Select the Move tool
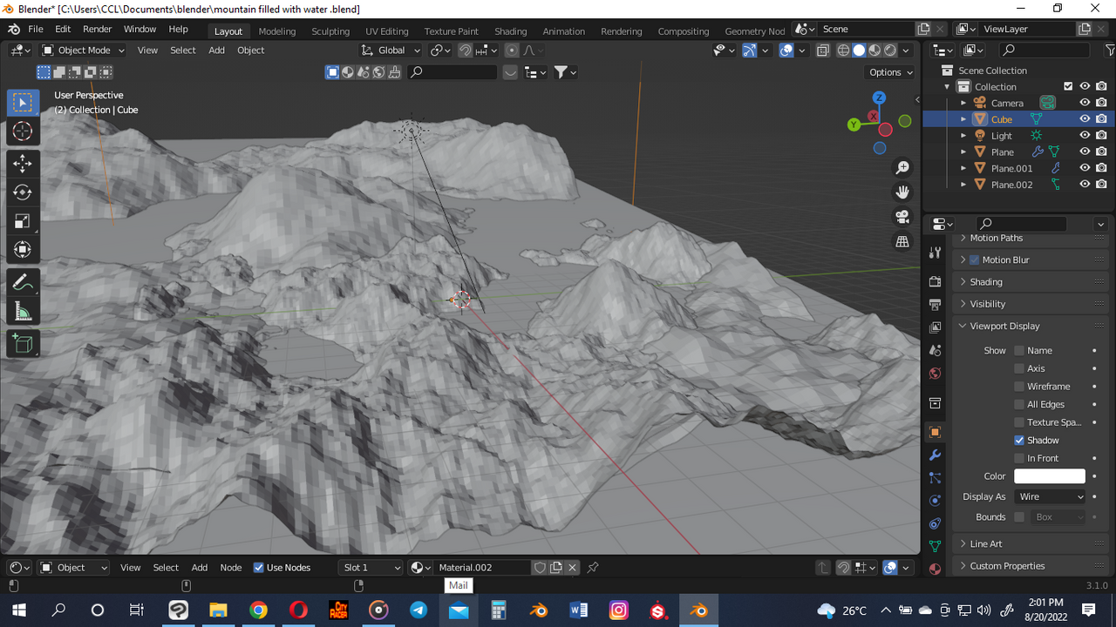 coord(23,164)
